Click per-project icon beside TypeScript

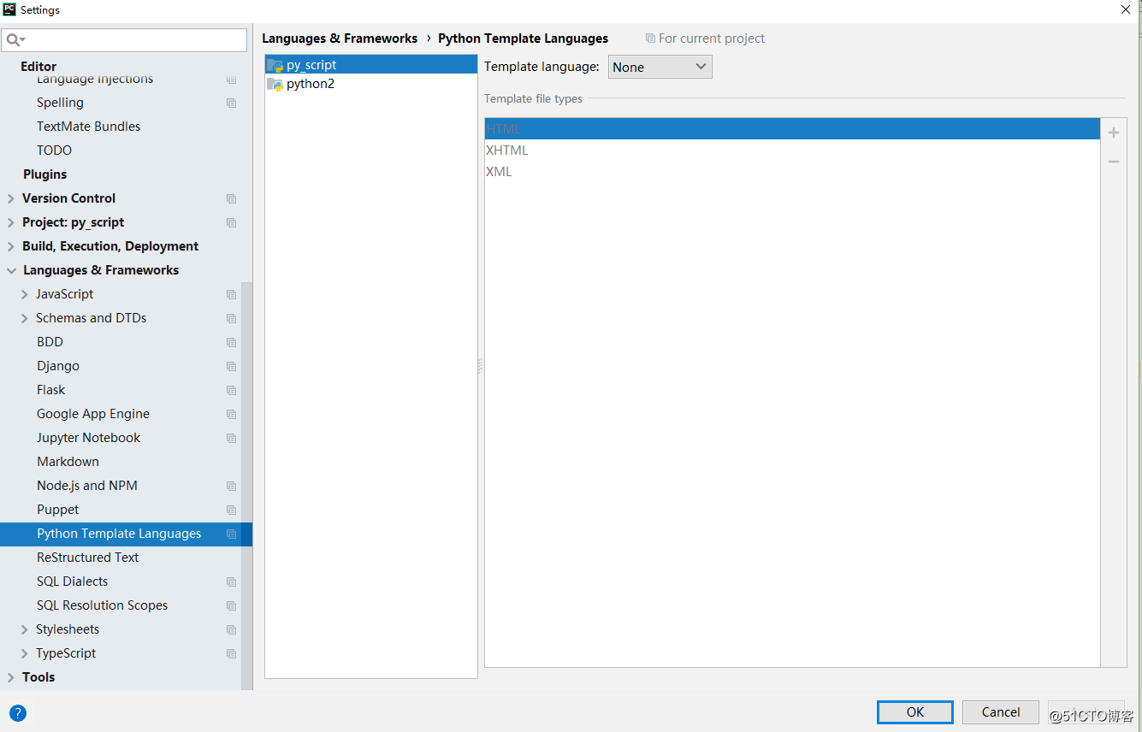pos(231,653)
